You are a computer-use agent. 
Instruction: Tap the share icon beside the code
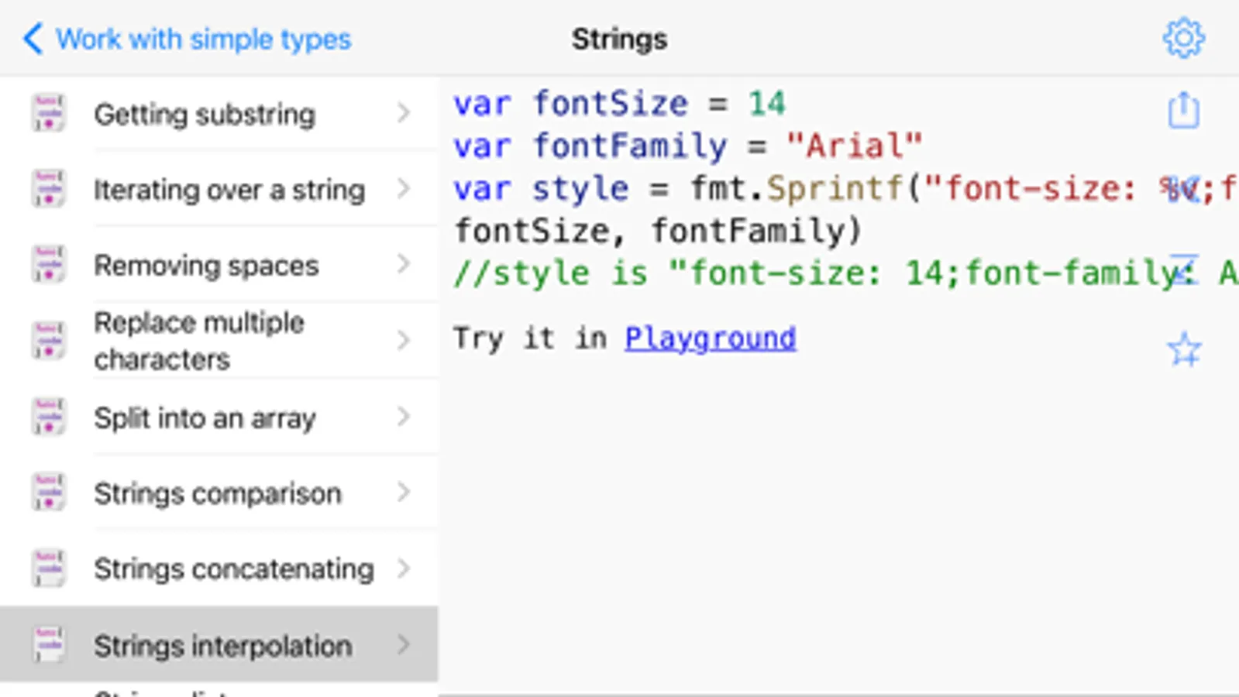(1183, 110)
